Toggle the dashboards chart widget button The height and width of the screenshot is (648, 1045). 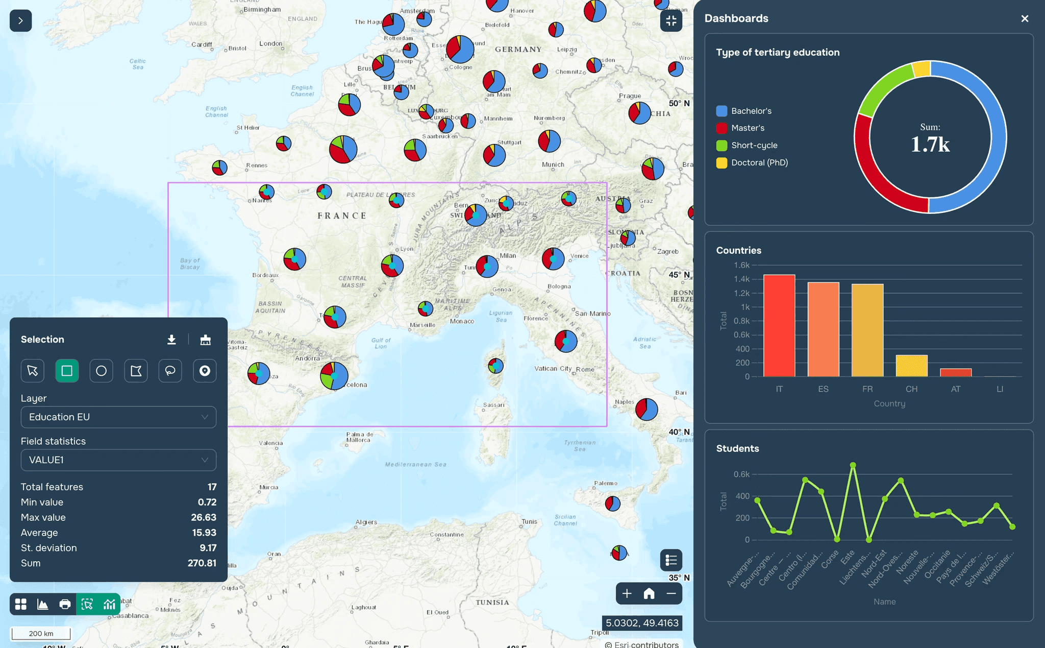click(x=109, y=605)
